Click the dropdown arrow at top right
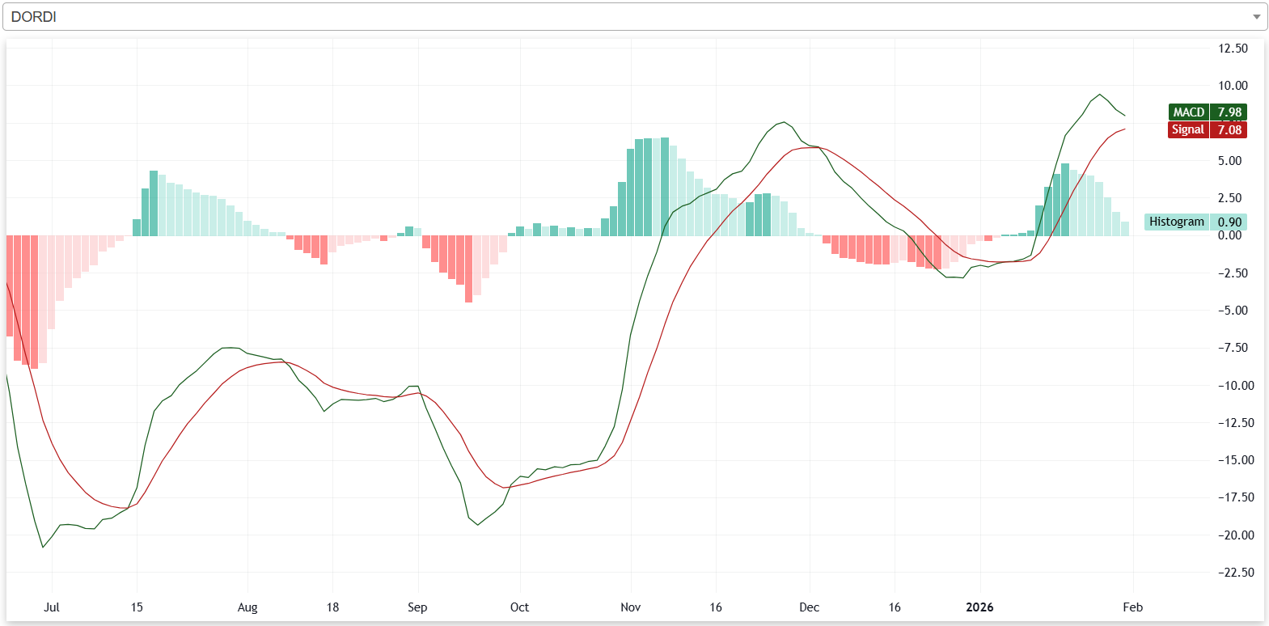Image resolution: width=1269 pixels, height=626 pixels. pos(1256,17)
